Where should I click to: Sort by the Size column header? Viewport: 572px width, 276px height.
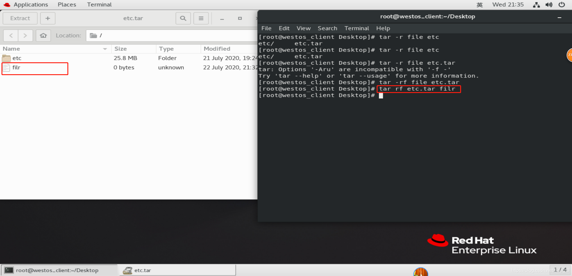(134, 49)
